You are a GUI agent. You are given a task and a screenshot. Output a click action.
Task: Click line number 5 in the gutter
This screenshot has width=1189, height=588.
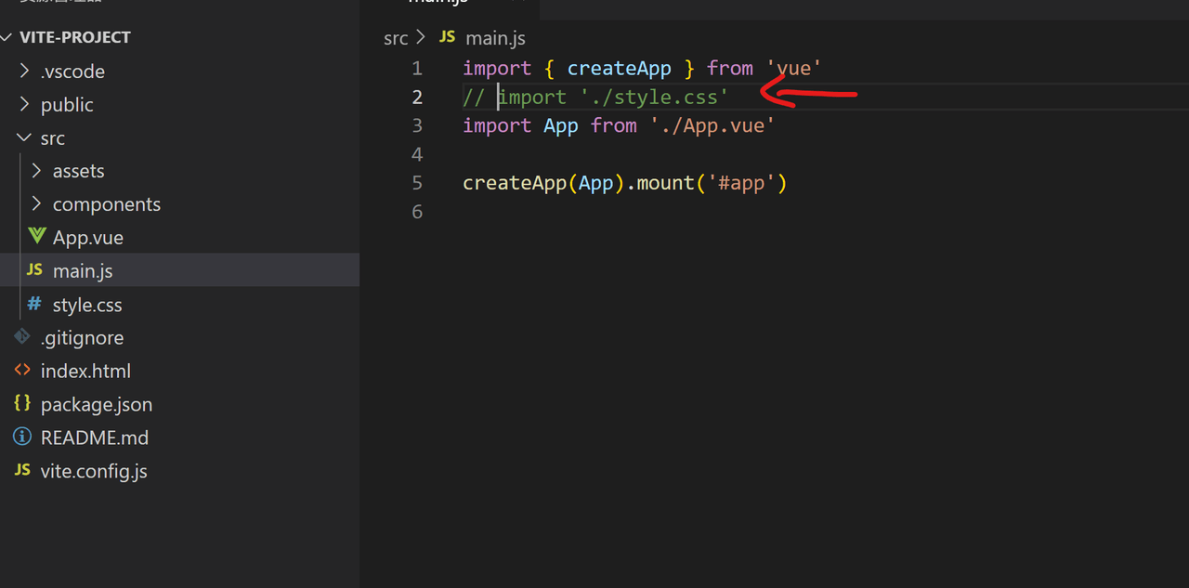[x=416, y=183]
